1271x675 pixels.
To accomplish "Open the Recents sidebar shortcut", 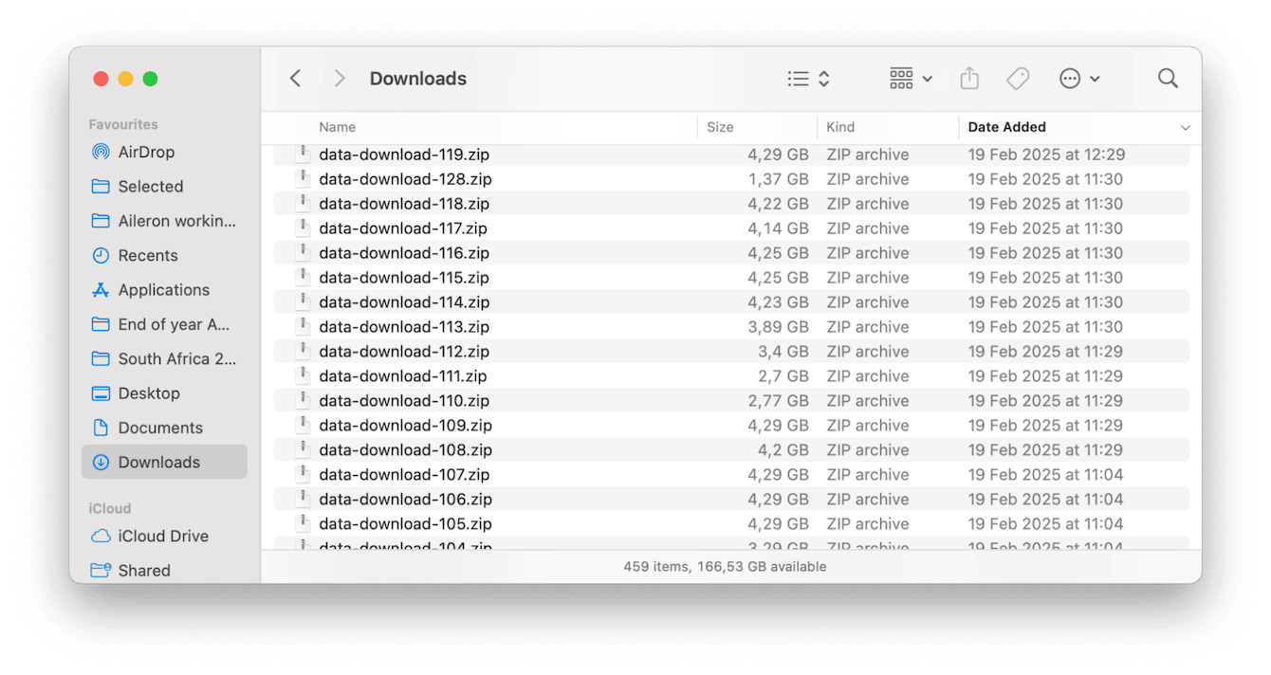I will pyautogui.click(x=148, y=255).
